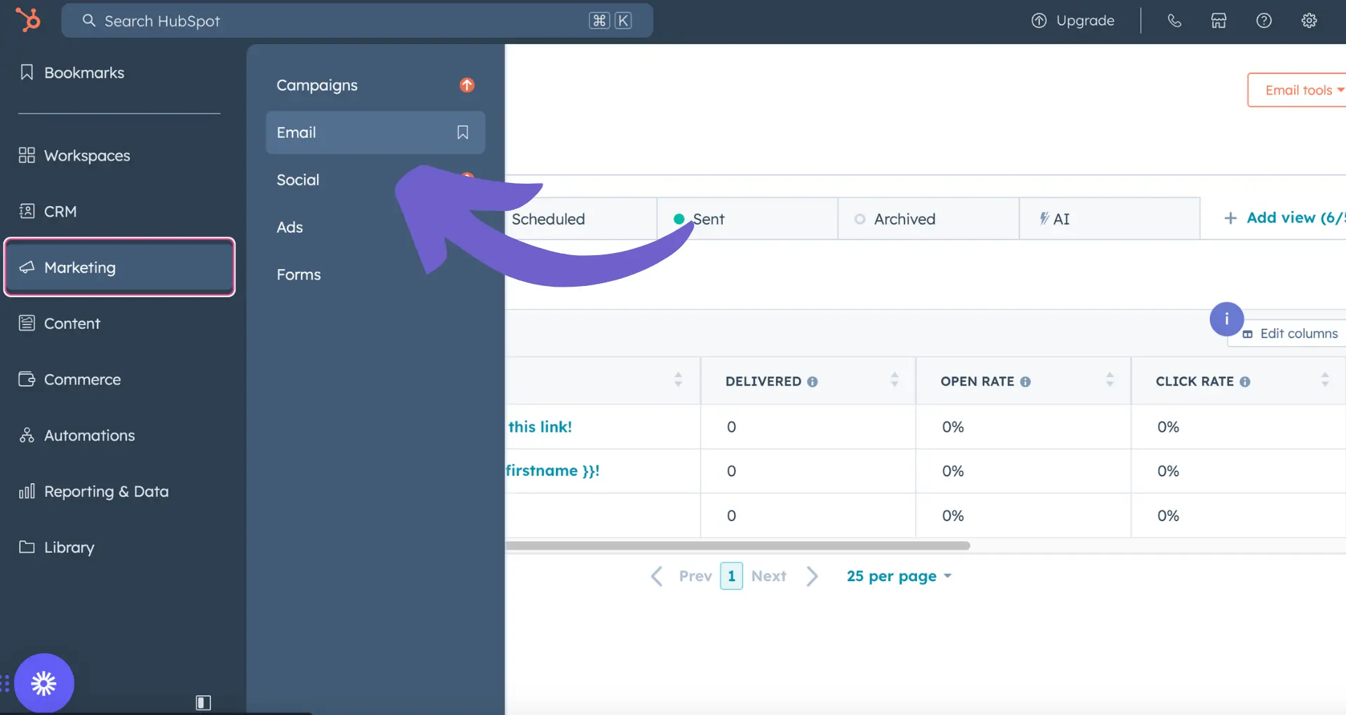
Task: Go to next page chevron
Action: pos(813,576)
